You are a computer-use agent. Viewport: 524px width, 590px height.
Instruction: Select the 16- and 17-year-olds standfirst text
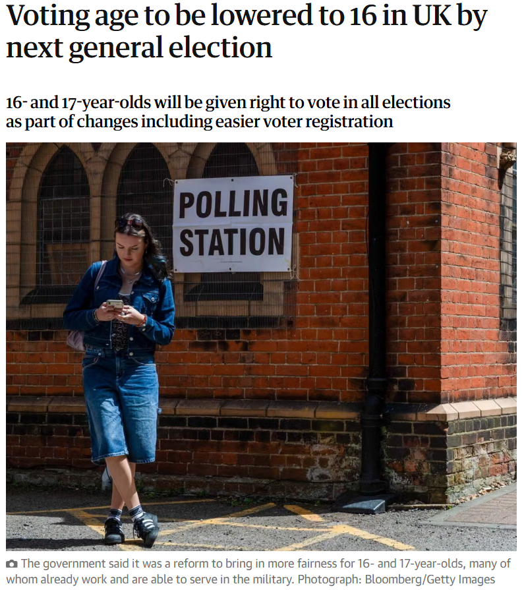[x=228, y=112]
